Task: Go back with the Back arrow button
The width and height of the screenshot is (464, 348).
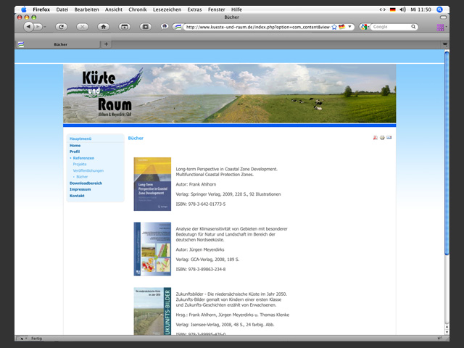Action: pyautogui.click(x=28, y=27)
